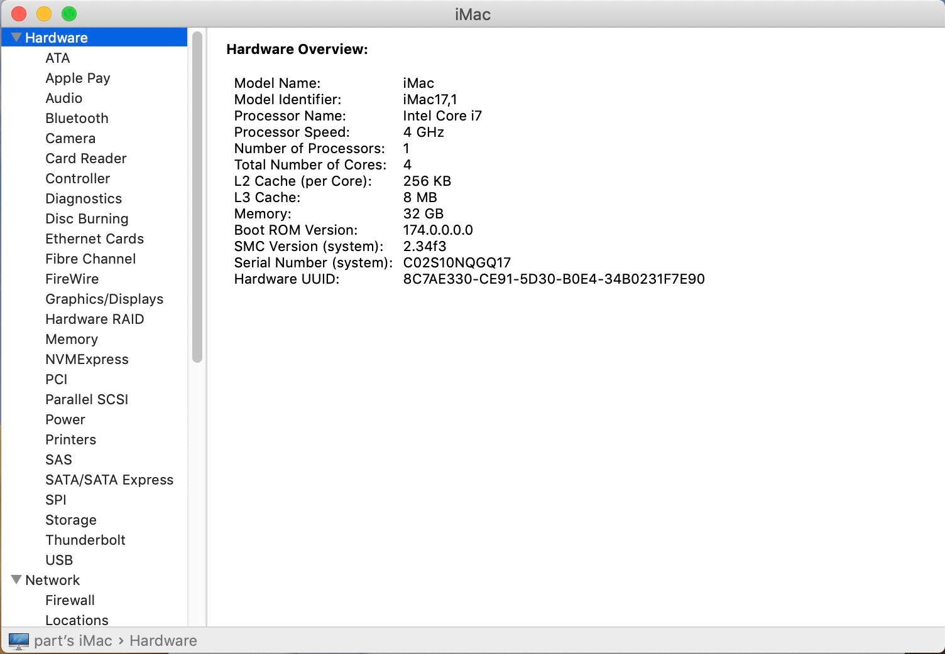Select Fibre Channel entry
Screen dimensions: 945x654
tap(90, 259)
